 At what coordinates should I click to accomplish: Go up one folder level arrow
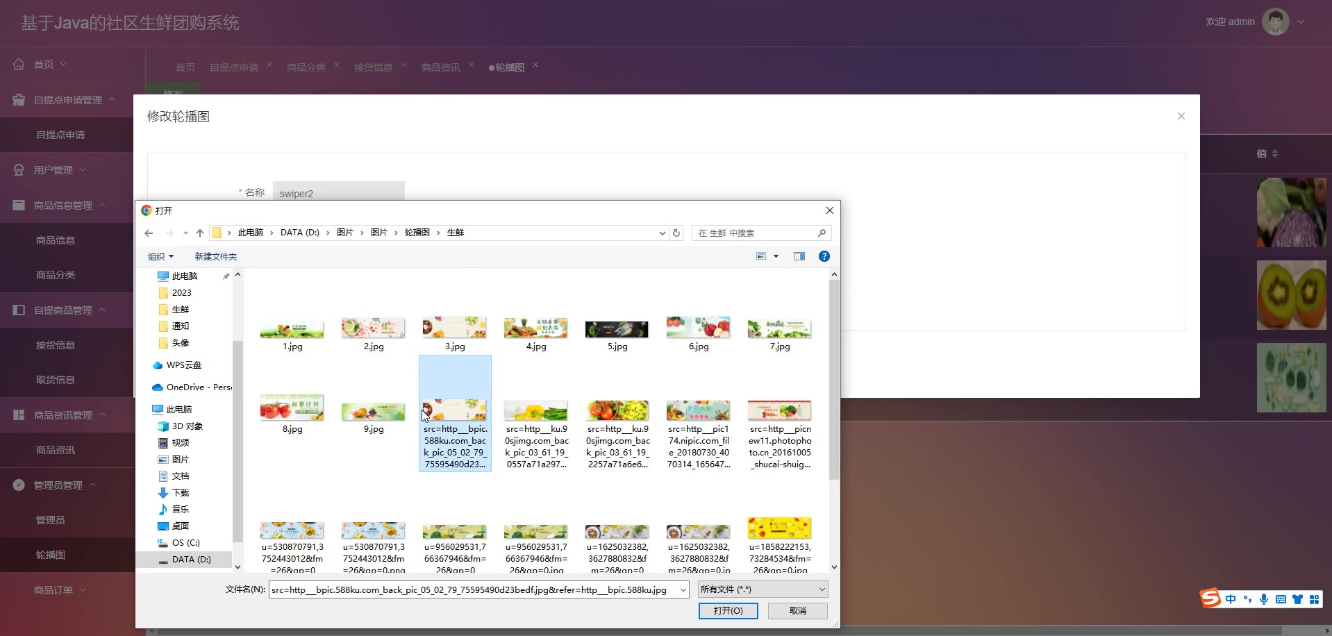200,233
